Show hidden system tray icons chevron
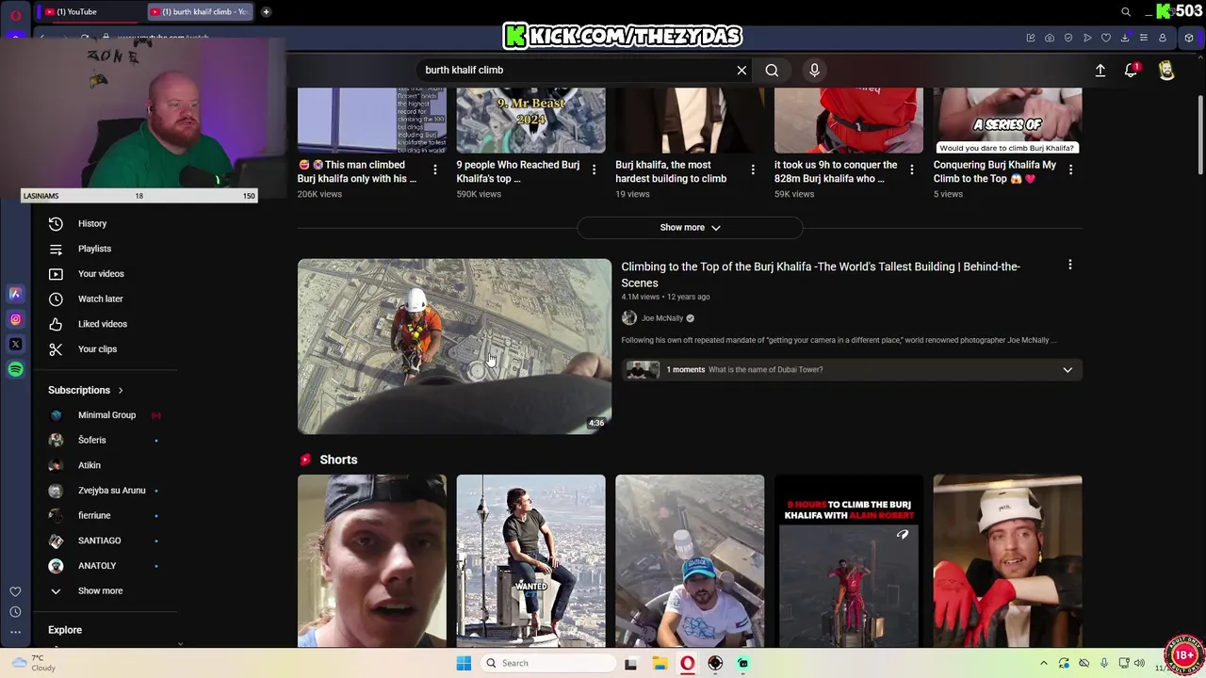Image resolution: width=1206 pixels, height=678 pixels. tap(1043, 663)
